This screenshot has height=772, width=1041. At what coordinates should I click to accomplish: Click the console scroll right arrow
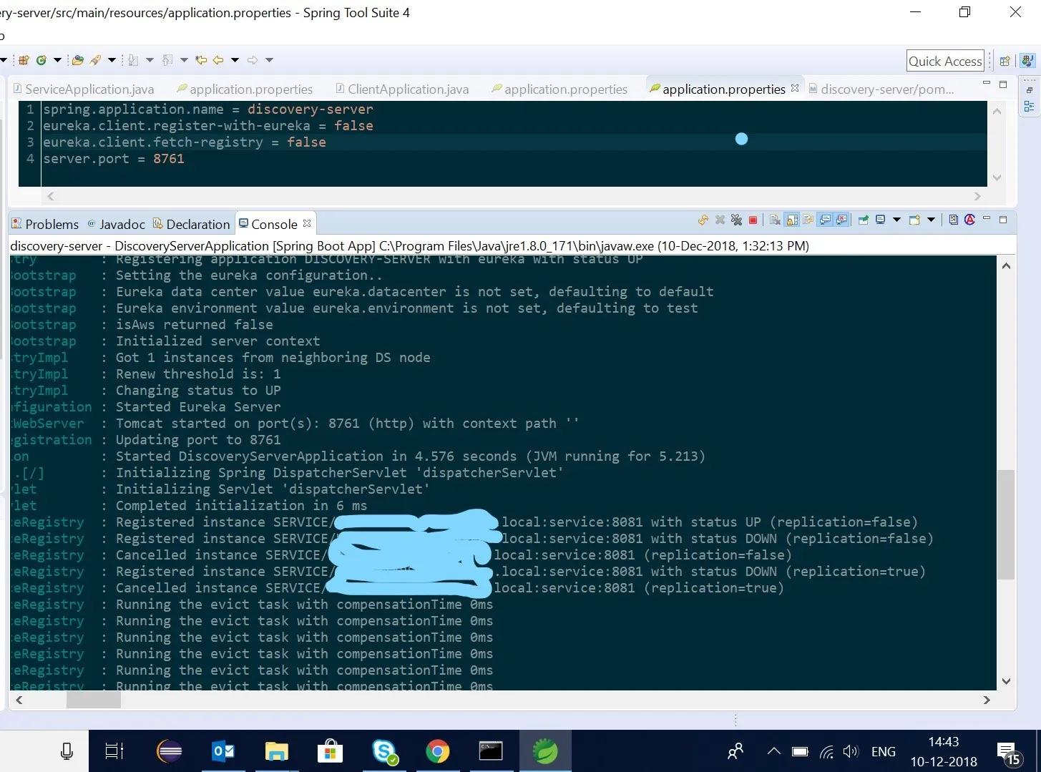[987, 700]
